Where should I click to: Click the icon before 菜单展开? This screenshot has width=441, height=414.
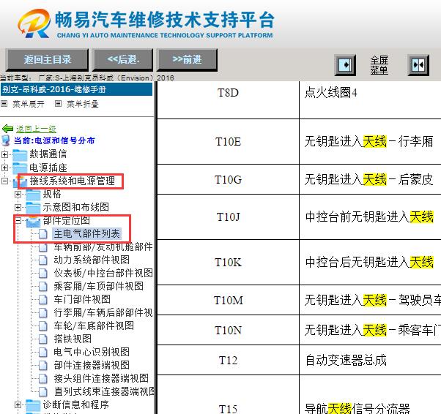4,104
